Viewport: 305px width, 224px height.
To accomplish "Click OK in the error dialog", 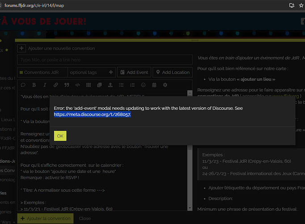I will (60, 136).
